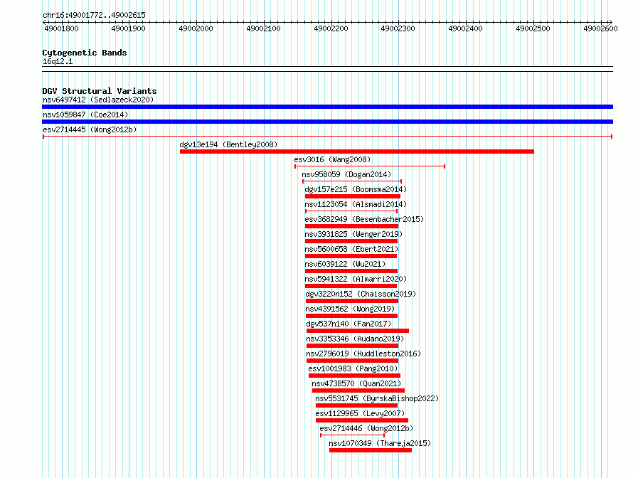Click ruler tick label 49002200
The image size is (633, 478).
click(x=331, y=28)
